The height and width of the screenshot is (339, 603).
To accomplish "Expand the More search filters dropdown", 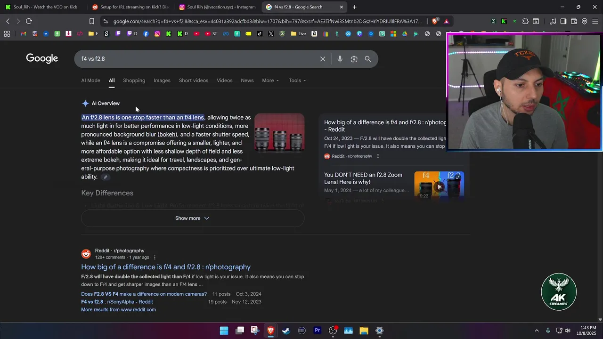I will click(x=270, y=81).
